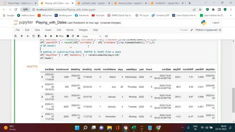Run the current cell

(x=60, y=36)
